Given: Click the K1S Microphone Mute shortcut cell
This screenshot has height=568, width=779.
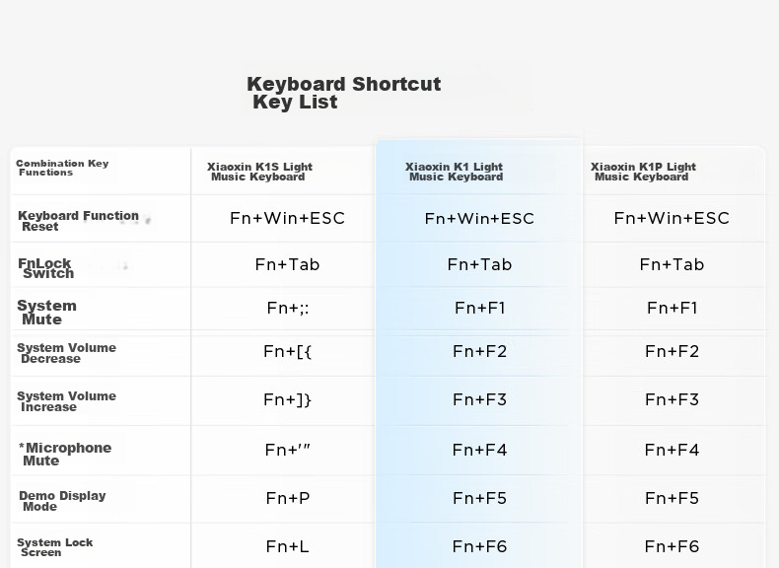Looking at the screenshot, I should tap(287, 450).
